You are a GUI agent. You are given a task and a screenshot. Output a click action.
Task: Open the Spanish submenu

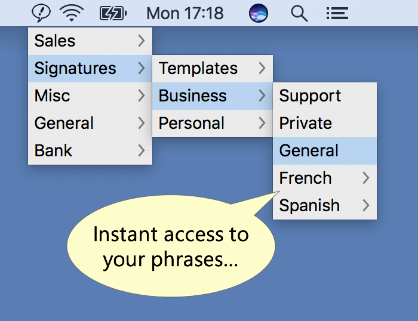click(x=325, y=206)
